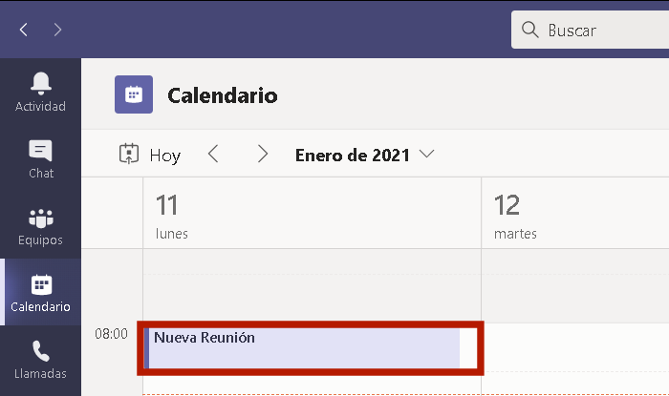669x396 pixels.
Task: Click the empty 08:00 slot on martes
Action: pyautogui.click(x=576, y=347)
